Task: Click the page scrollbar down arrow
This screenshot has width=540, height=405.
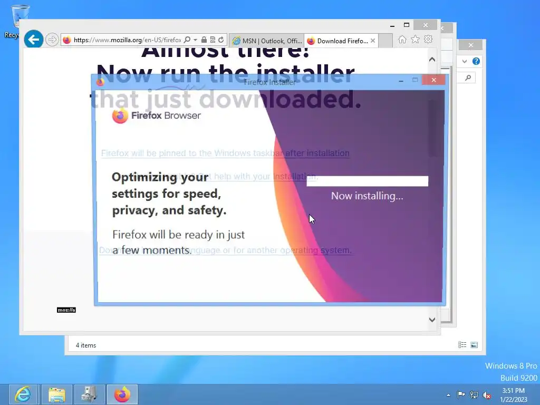Action: (432, 320)
